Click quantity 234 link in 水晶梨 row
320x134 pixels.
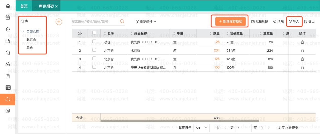point(217,50)
